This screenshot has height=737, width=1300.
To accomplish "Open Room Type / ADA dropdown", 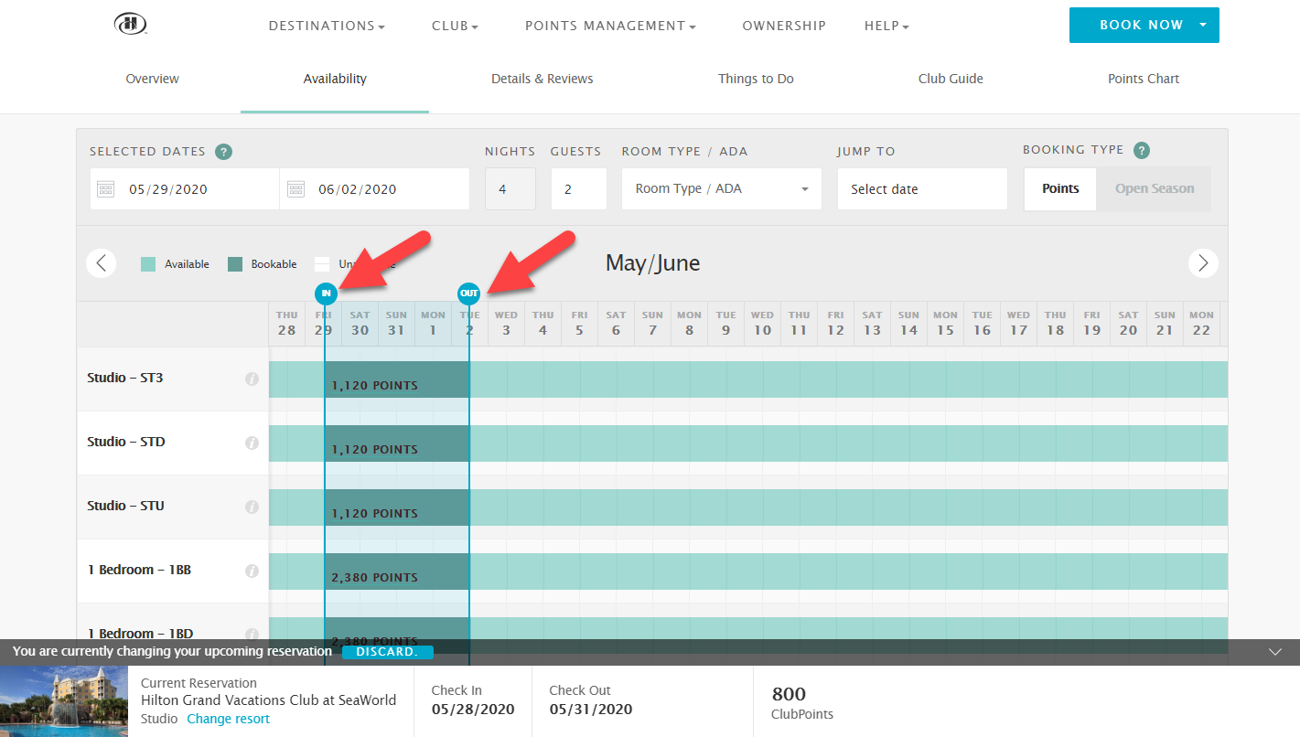I will (x=722, y=189).
